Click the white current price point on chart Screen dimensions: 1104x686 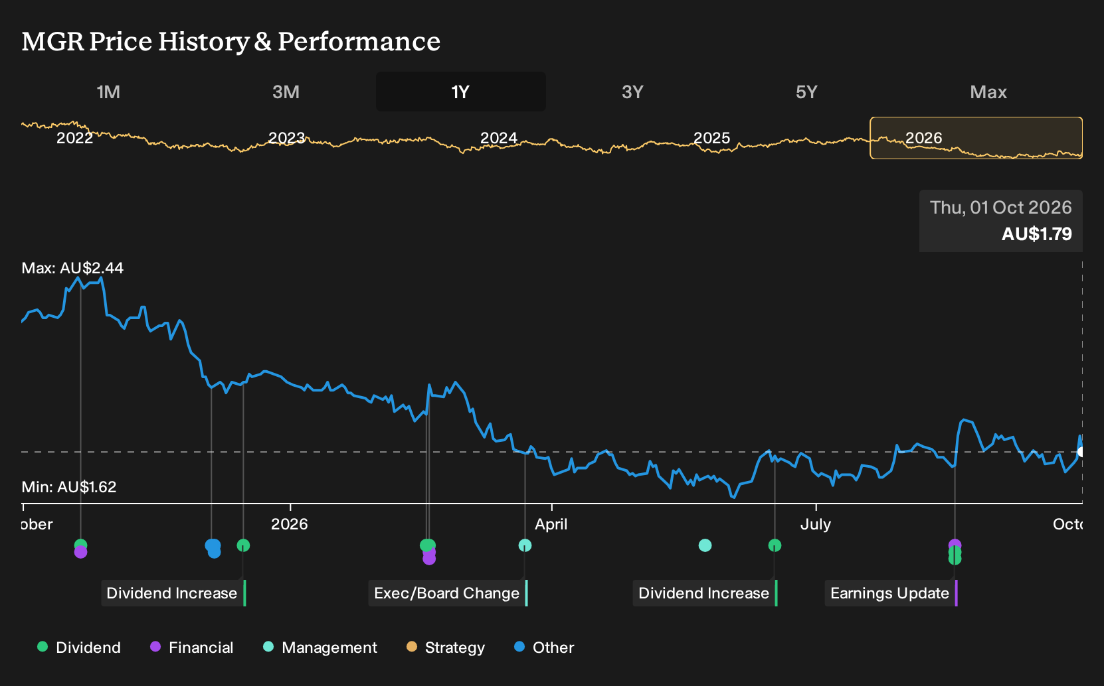point(1081,452)
